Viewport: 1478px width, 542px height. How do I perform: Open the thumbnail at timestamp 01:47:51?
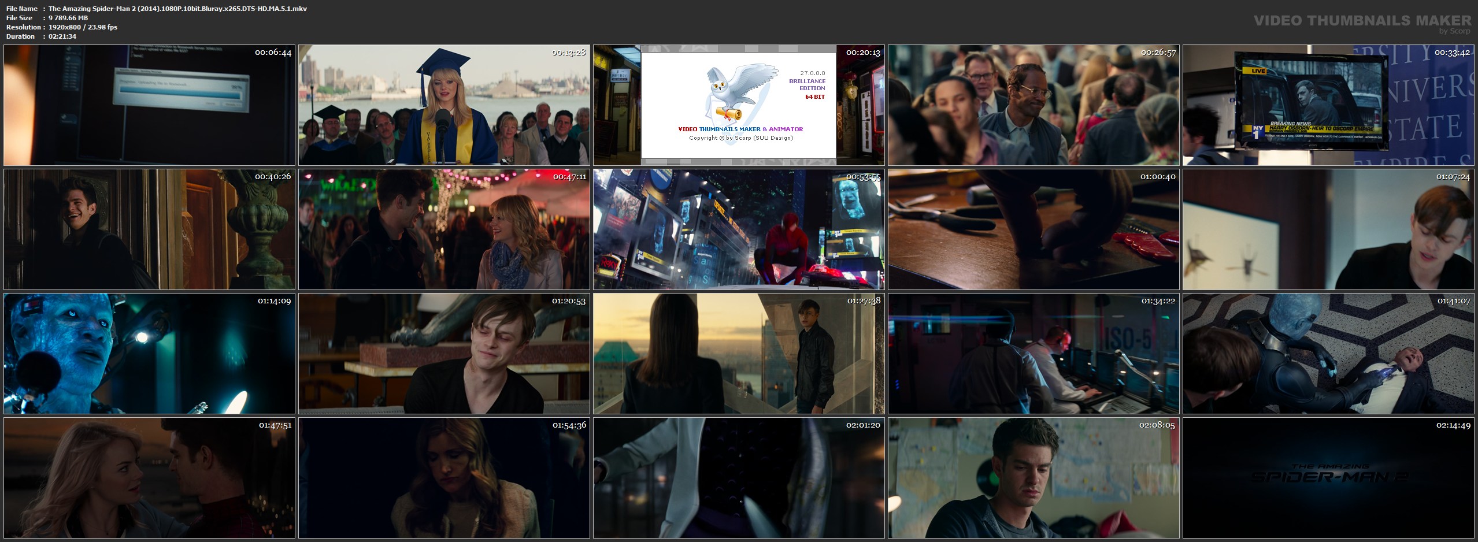click(x=149, y=478)
